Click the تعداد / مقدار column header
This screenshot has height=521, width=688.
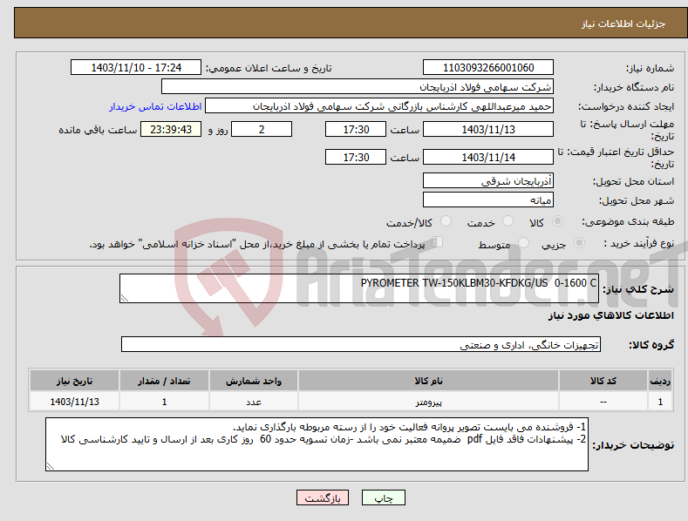164,381
